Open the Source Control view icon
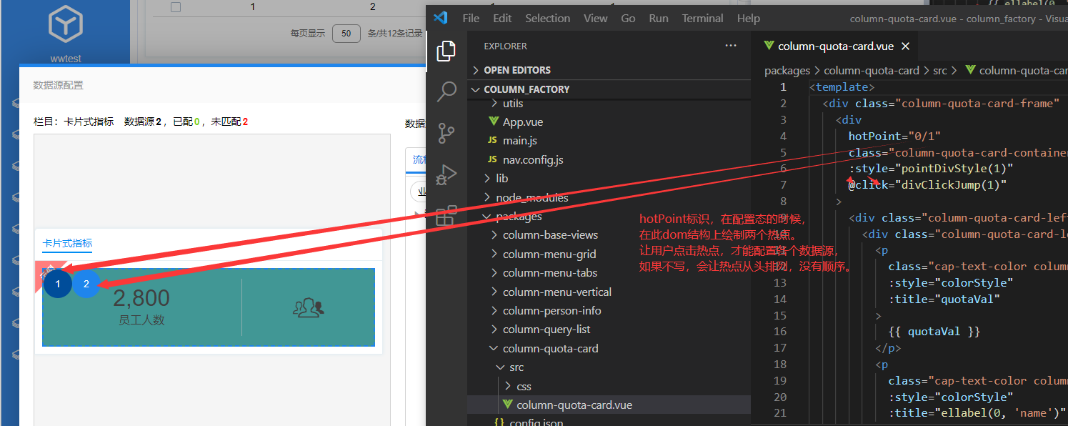This screenshot has height=426, width=1068. (446, 133)
